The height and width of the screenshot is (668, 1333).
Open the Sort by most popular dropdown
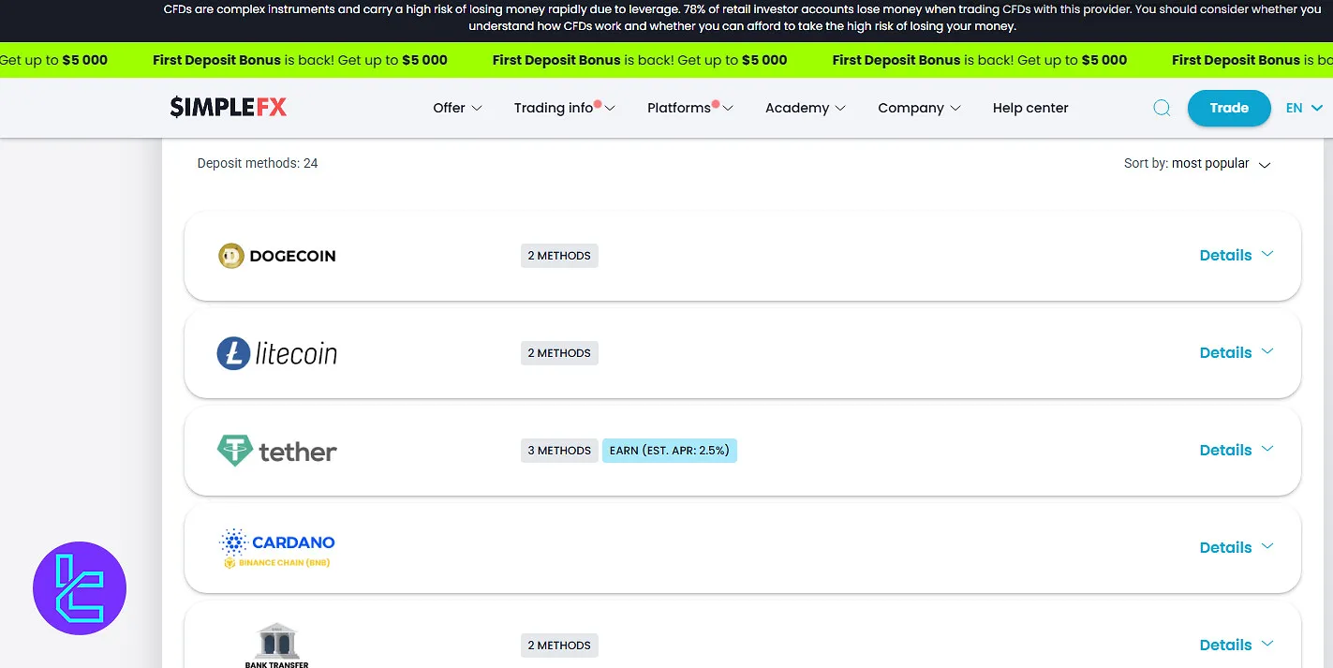[x=1198, y=164]
